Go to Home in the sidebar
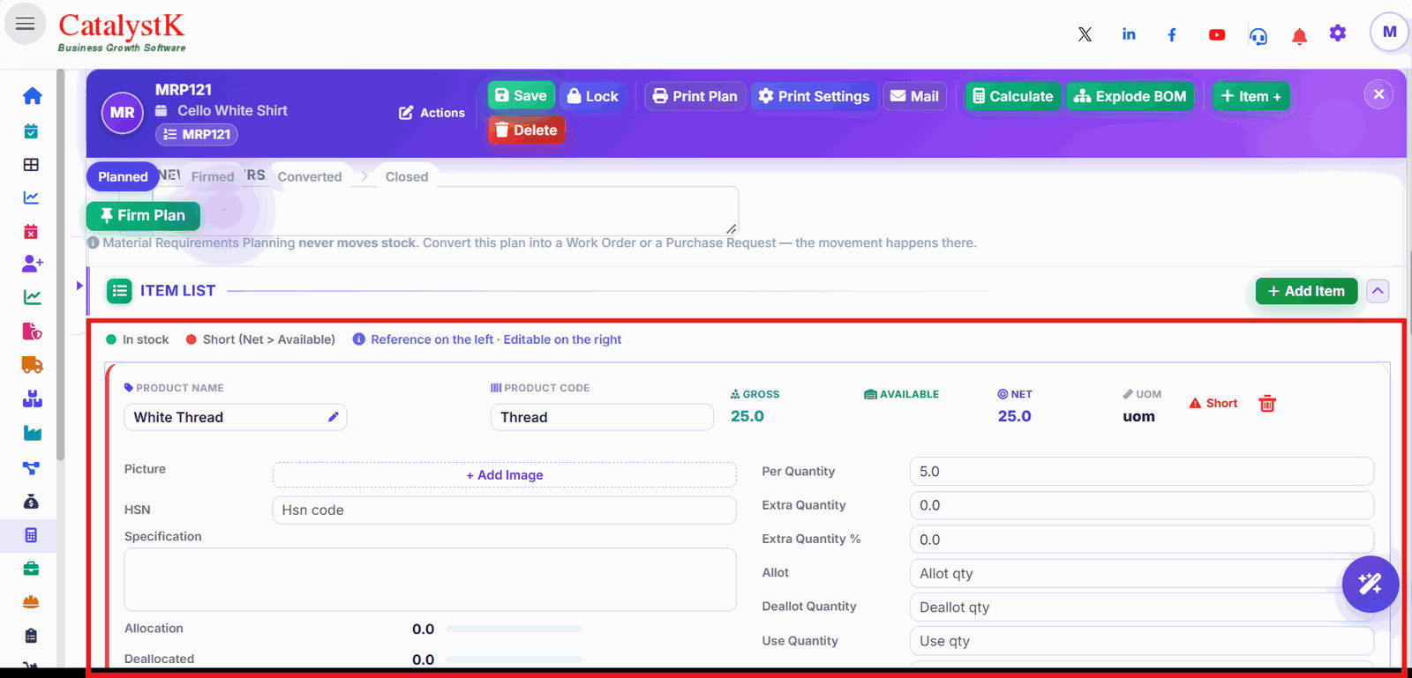The height and width of the screenshot is (678, 1412). (x=32, y=96)
